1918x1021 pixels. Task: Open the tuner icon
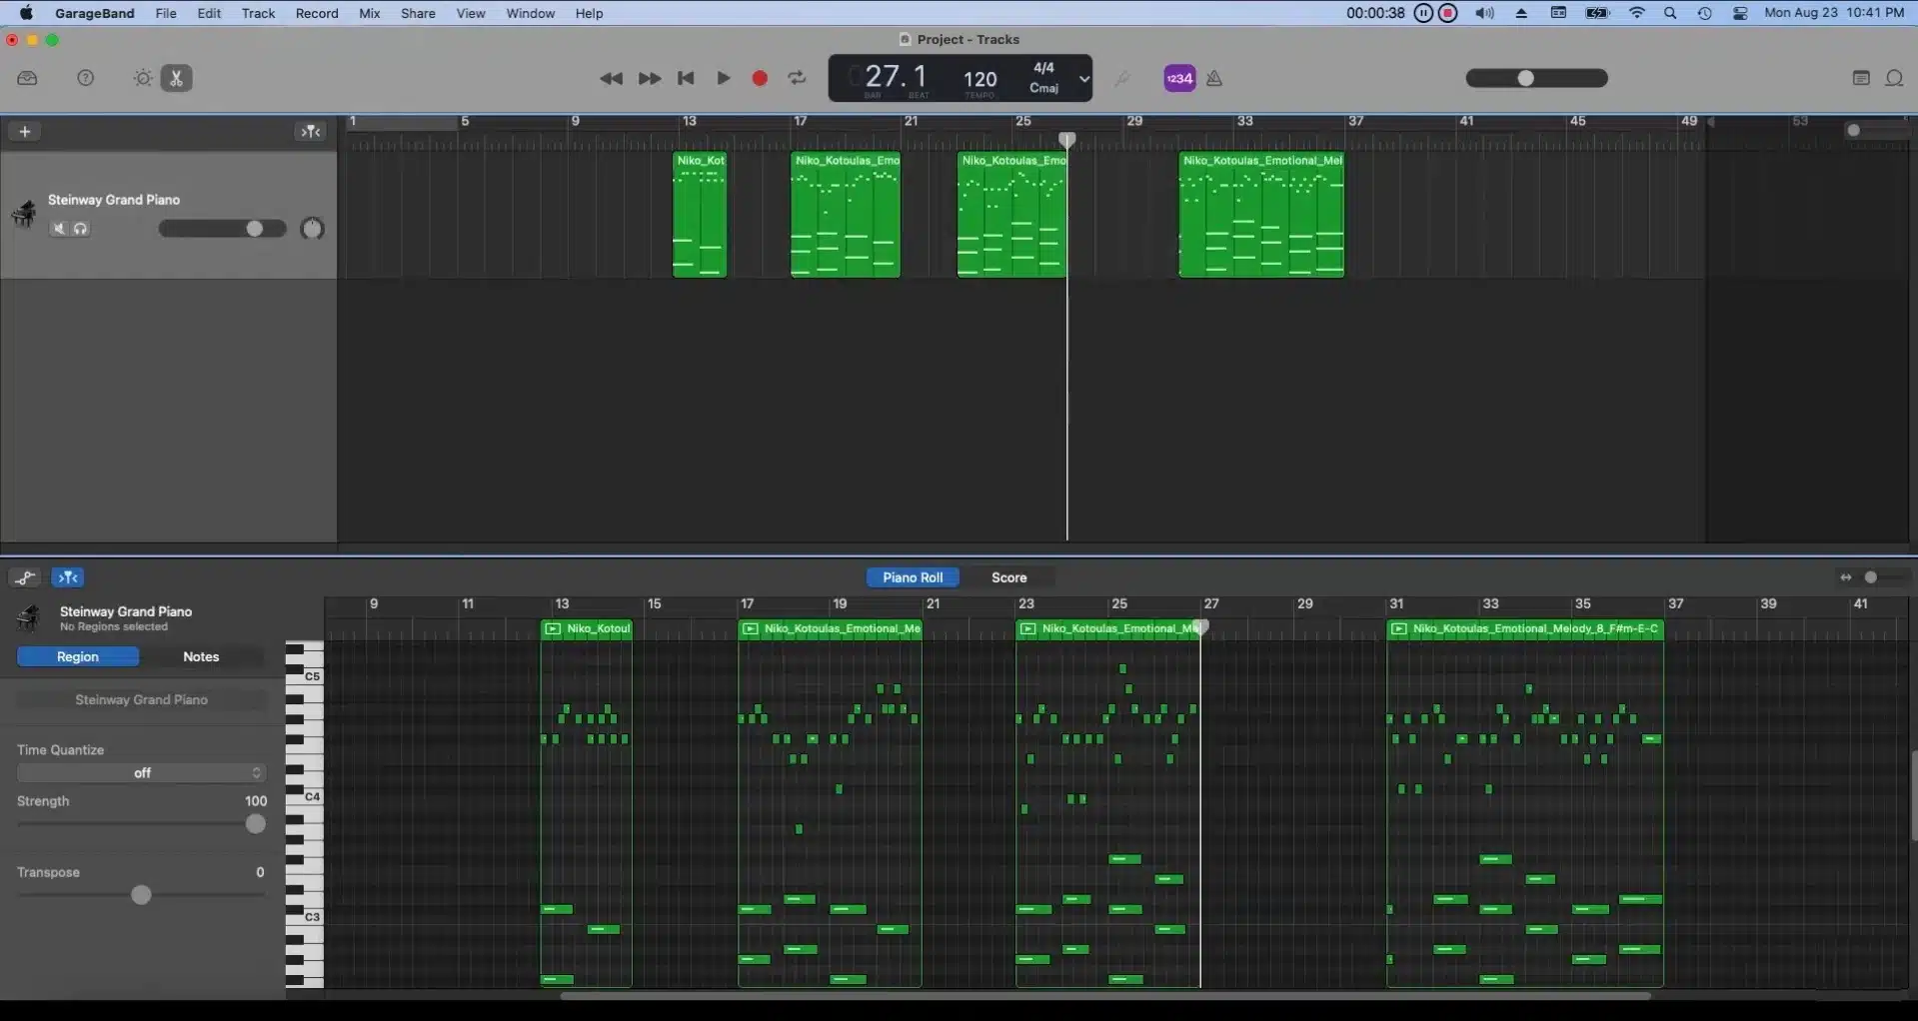pos(1122,78)
